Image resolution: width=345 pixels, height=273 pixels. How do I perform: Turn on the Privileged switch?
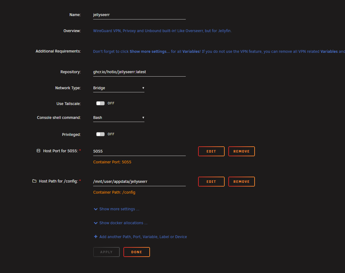click(100, 134)
